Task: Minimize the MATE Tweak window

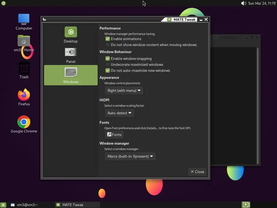Action: point(201,19)
